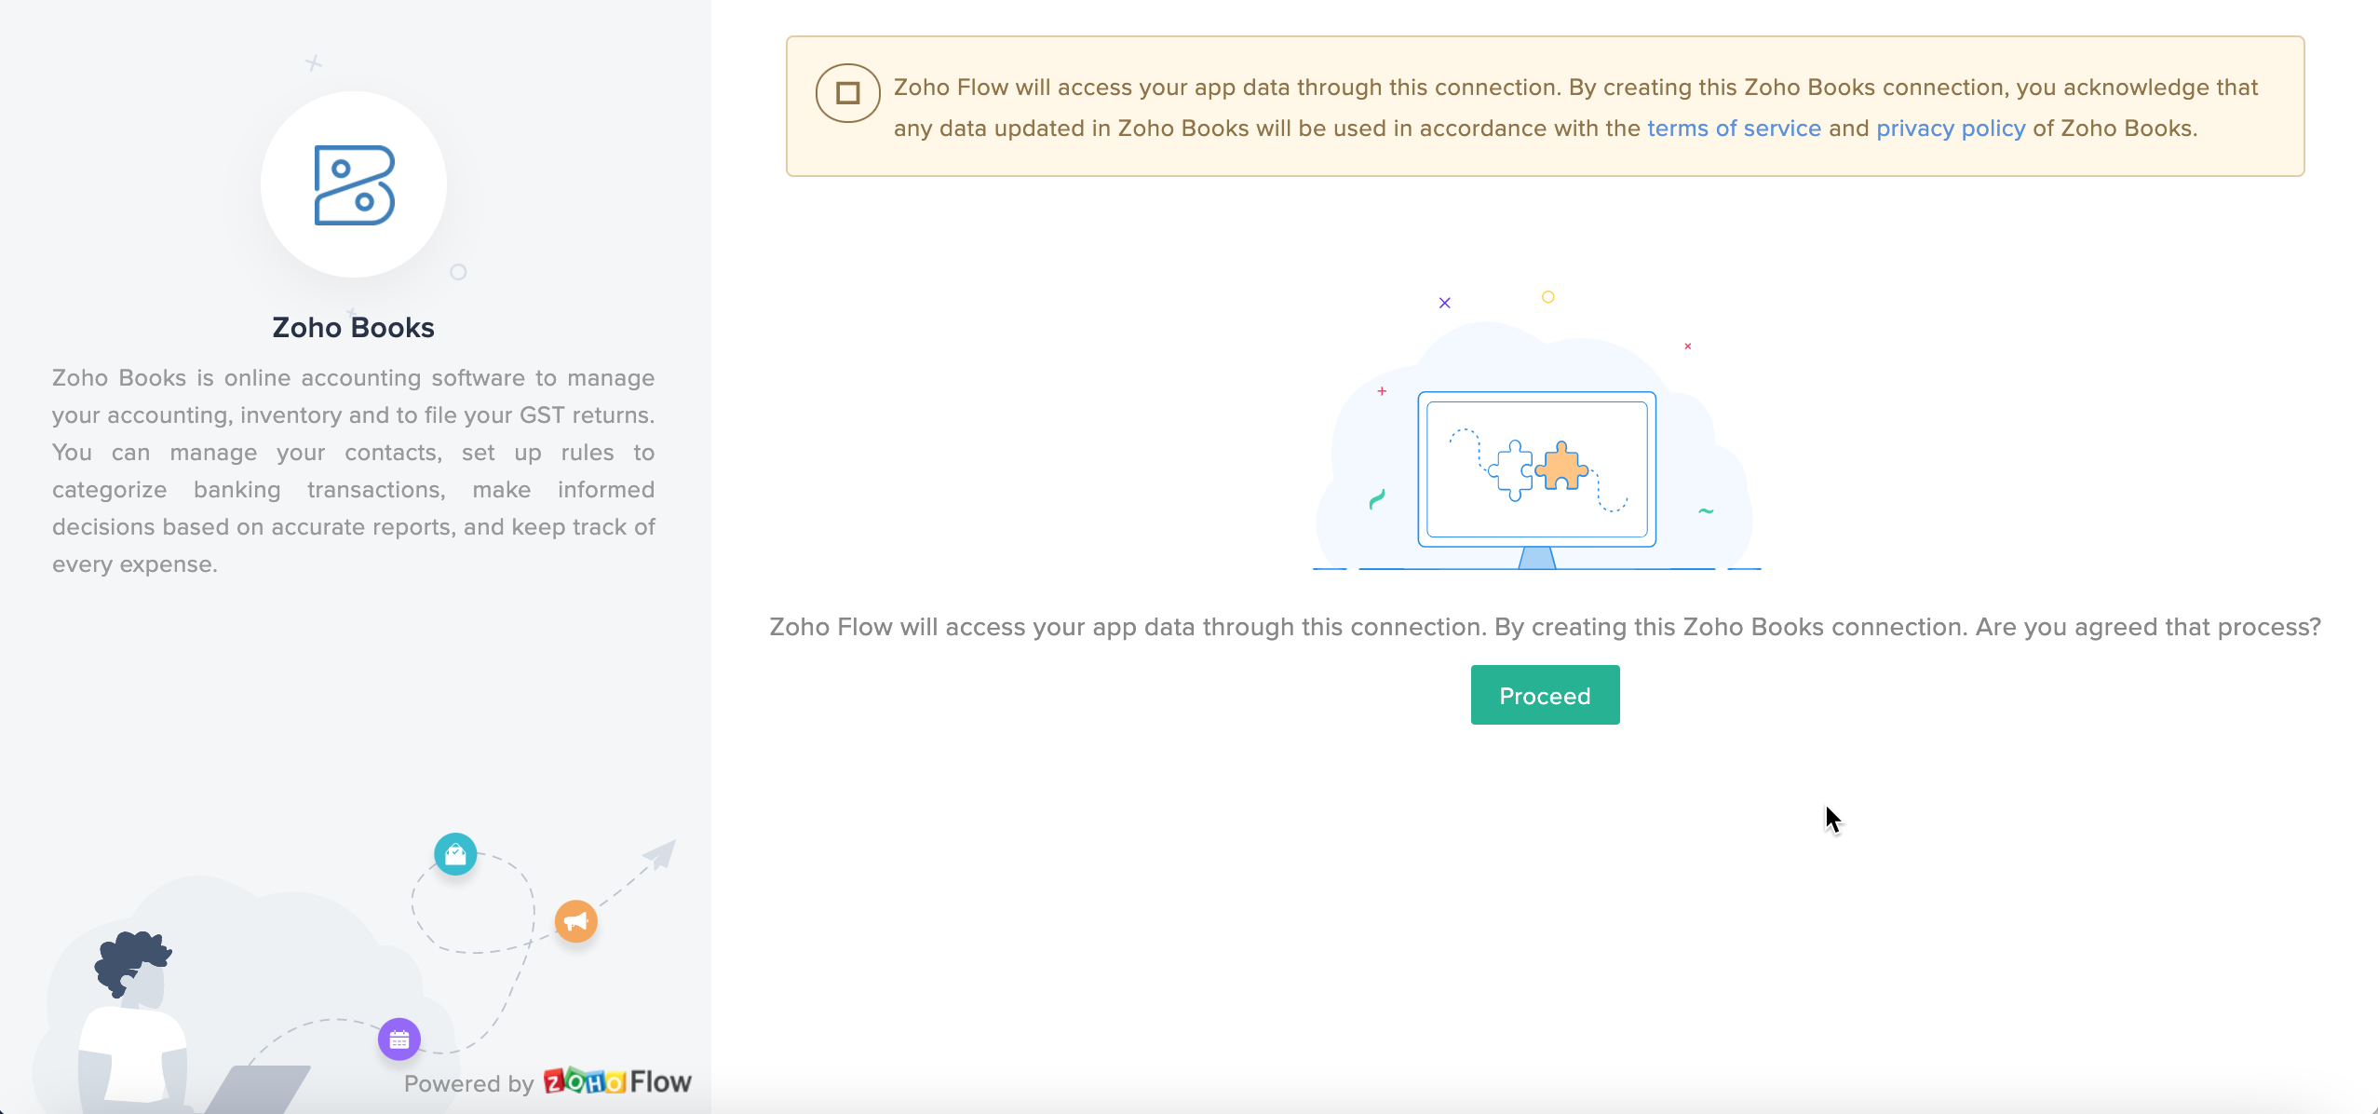Click the 'Are you agreed that process?' text

pyautogui.click(x=2148, y=627)
